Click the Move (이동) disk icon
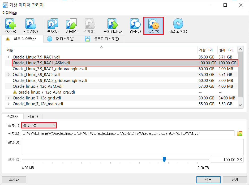This screenshot has width=249, height=185. pyautogui.click(x=71, y=24)
